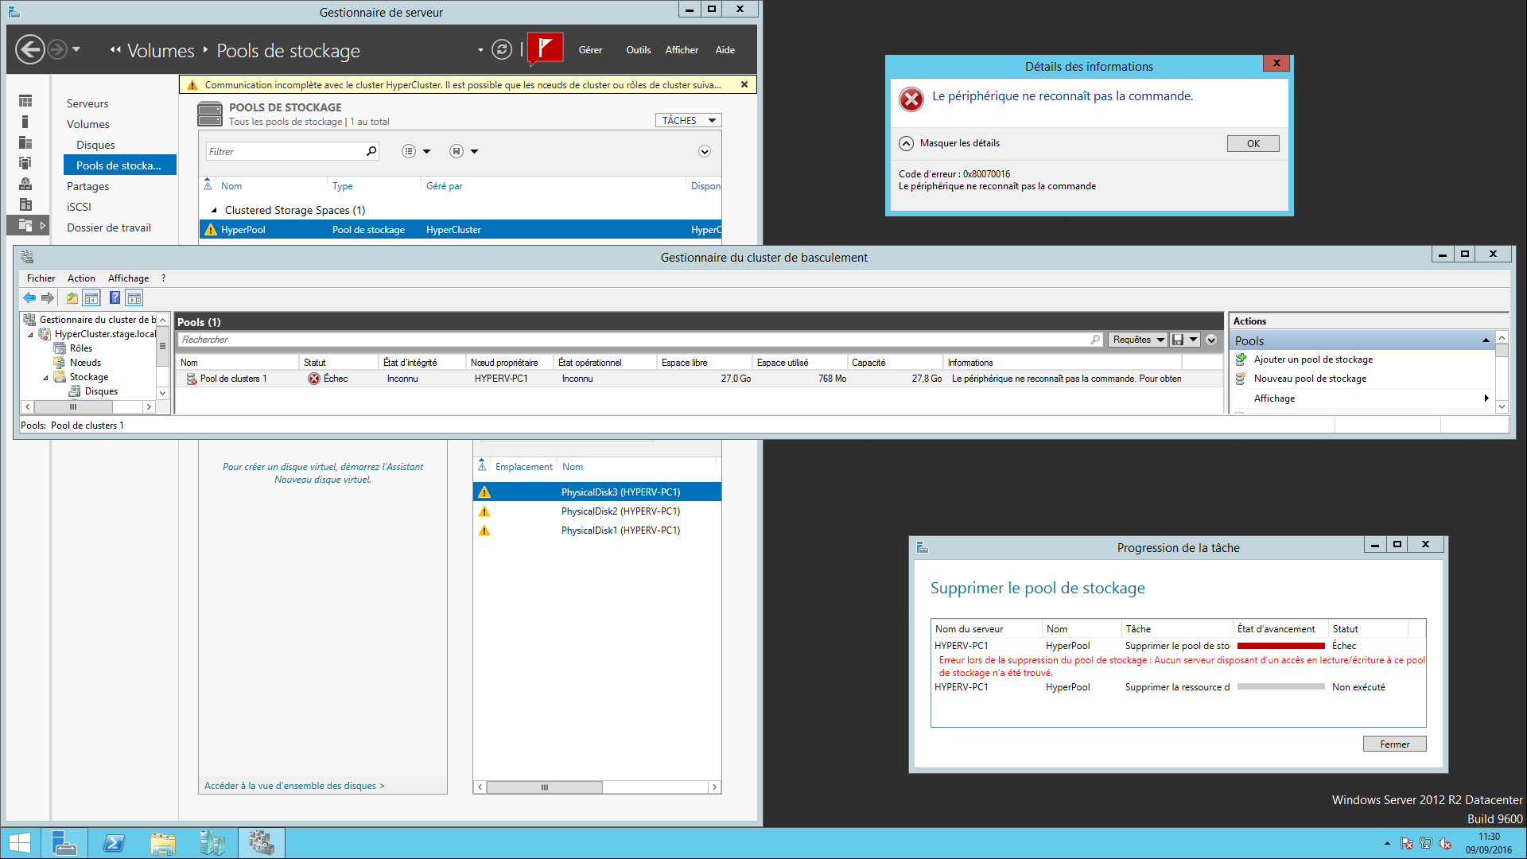Collapse the Stockage tree node
1527x859 pixels.
pos(45,377)
